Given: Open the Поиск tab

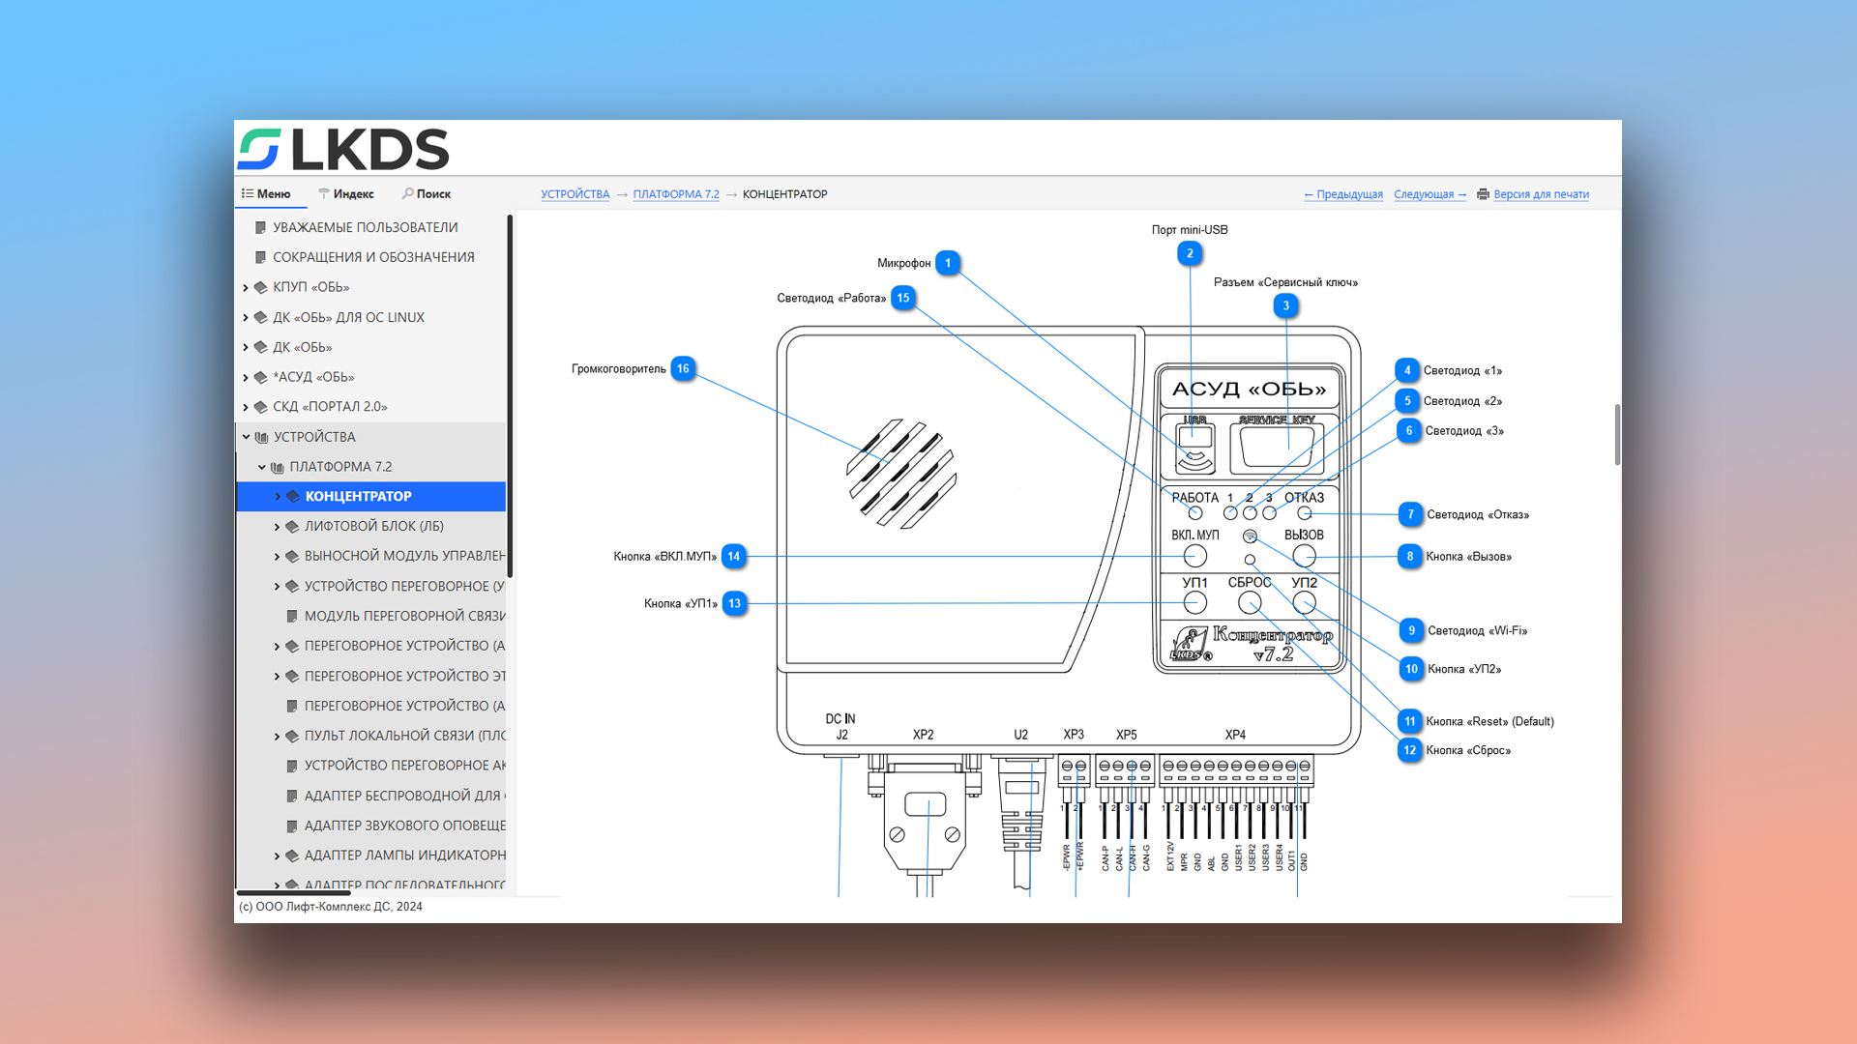Looking at the screenshot, I should pyautogui.click(x=427, y=194).
